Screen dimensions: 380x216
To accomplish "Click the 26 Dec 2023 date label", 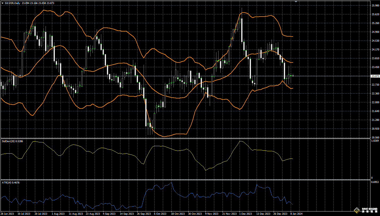I will 280,214.
